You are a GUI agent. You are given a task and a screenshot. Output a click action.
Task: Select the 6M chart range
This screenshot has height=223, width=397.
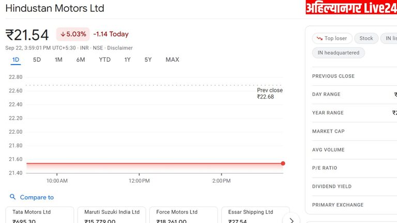[x=81, y=59]
